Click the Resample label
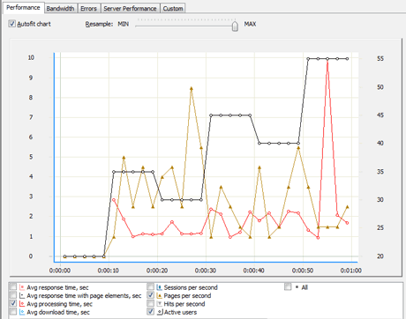 click(x=99, y=24)
